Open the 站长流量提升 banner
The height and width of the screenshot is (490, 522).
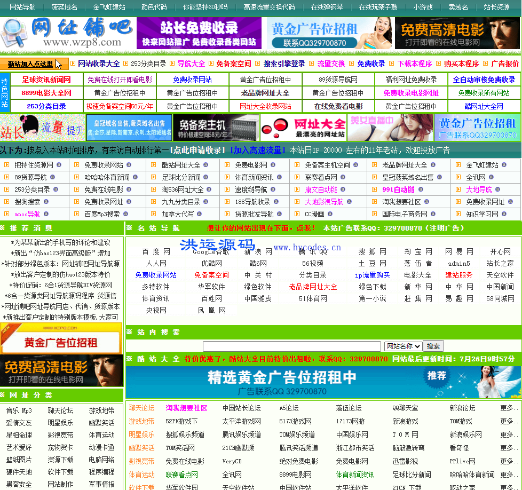[43, 128]
